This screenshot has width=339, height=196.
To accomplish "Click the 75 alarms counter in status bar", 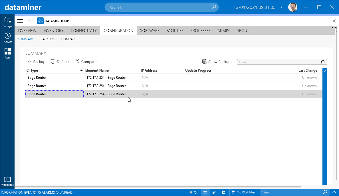I will pos(193,192).
